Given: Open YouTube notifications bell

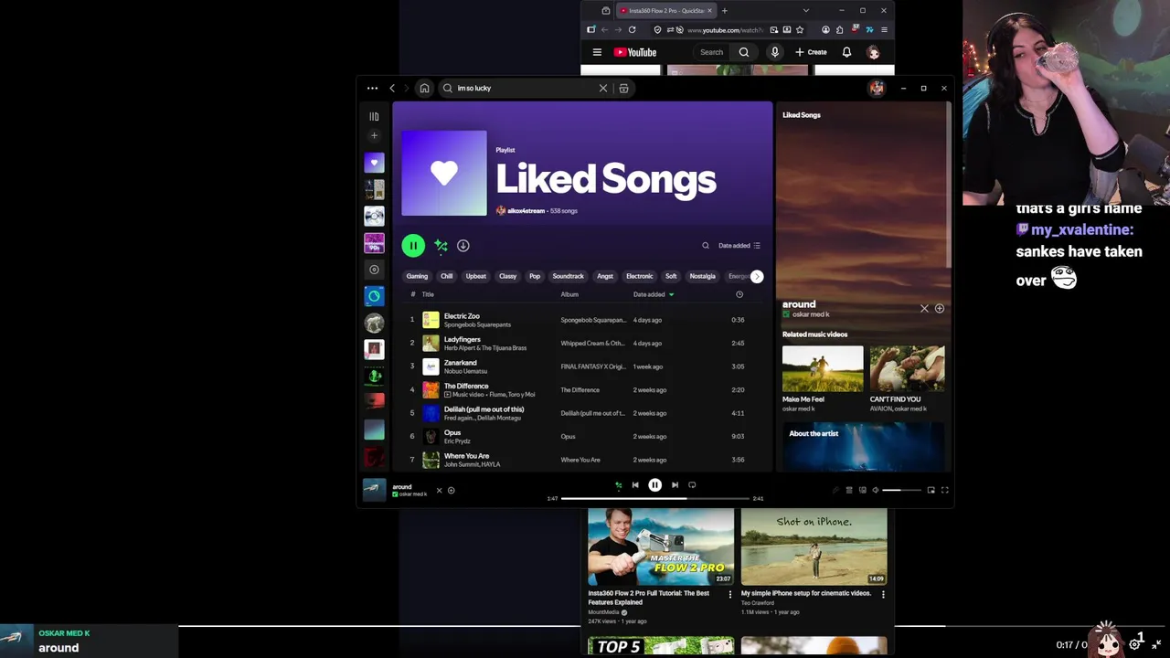Looking at the screenshot, I should pos(846,52).
